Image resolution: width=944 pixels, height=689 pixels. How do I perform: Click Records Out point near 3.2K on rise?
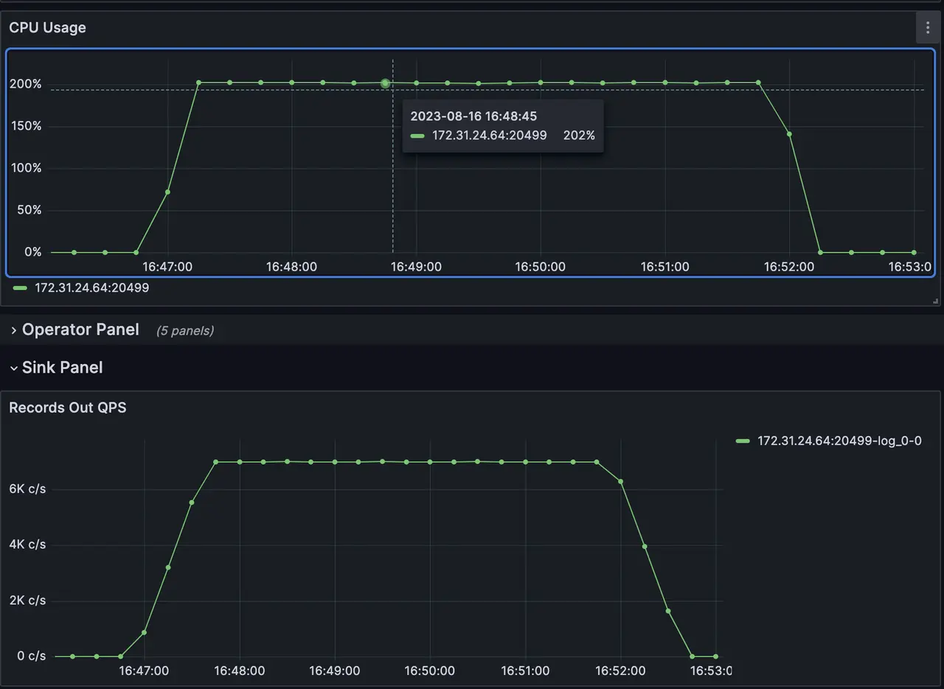[x=168, y=567]
